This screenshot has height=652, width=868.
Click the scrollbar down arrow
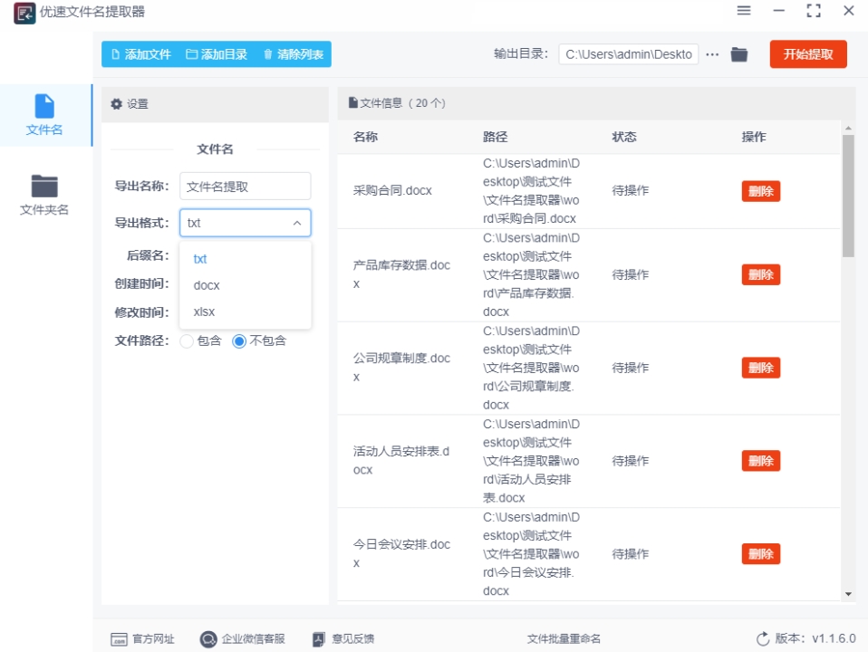(848, 594)
